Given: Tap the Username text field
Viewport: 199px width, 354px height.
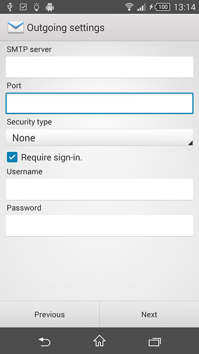Looking at the screenshot, I should click(99, 189).
